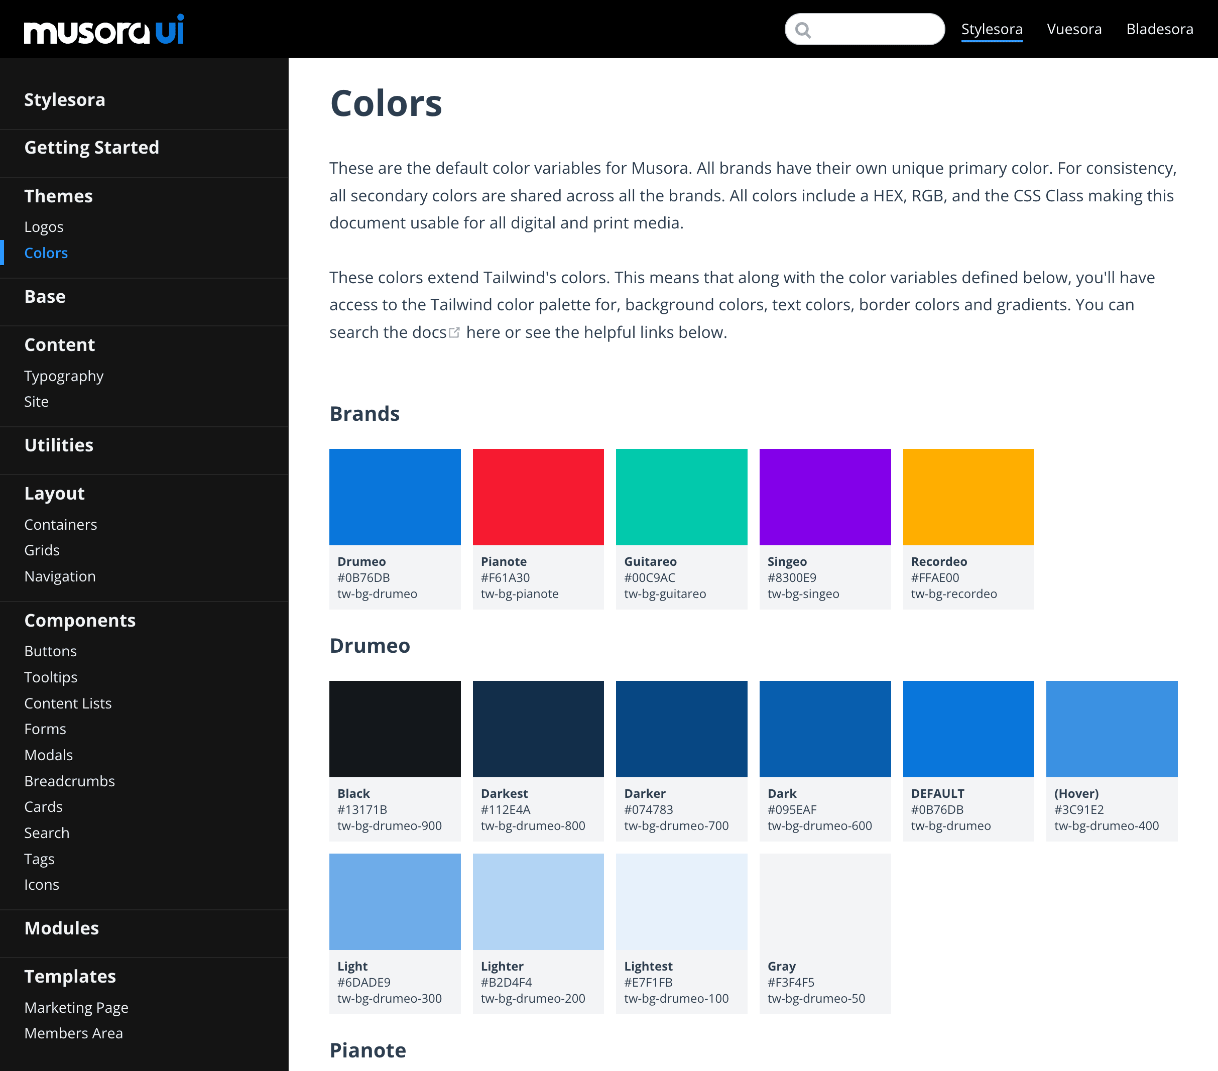Open the Modules sidebar section
The height and width of the screenshot is (1071, 1218).
click(x=61, y=928)
